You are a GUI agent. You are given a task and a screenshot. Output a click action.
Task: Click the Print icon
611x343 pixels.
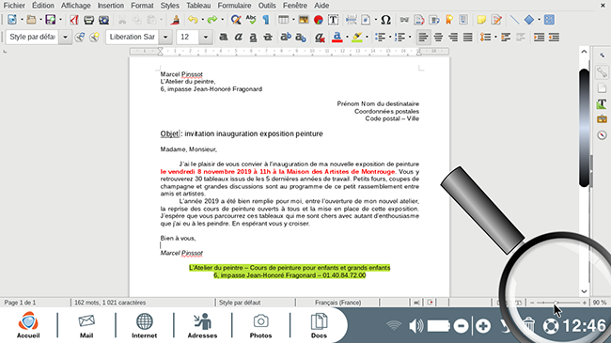point(89,20)
